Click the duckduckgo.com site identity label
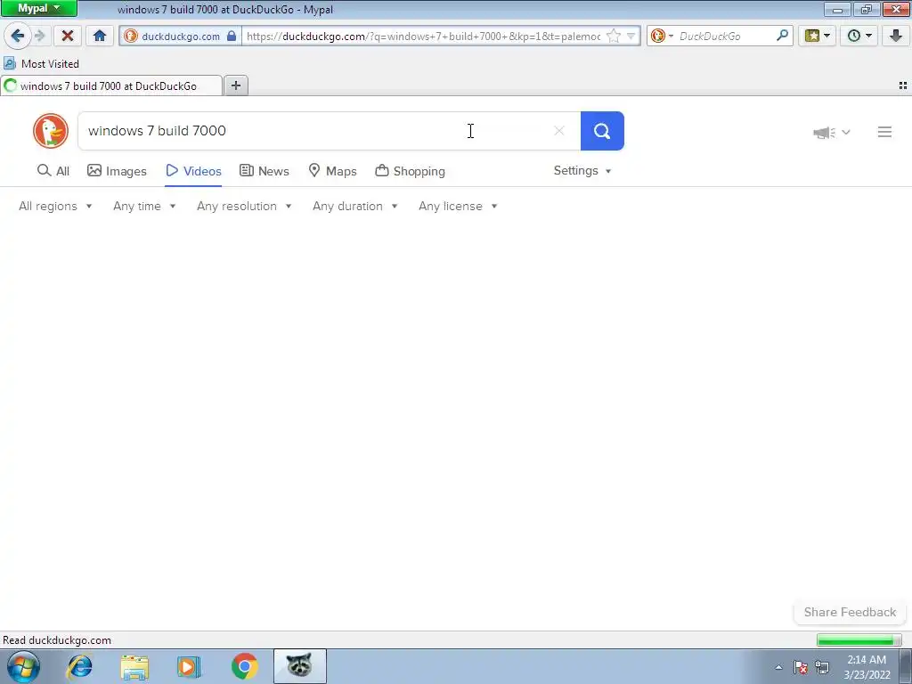This screenshot has height=684, width=912. (x=180, y=36)
